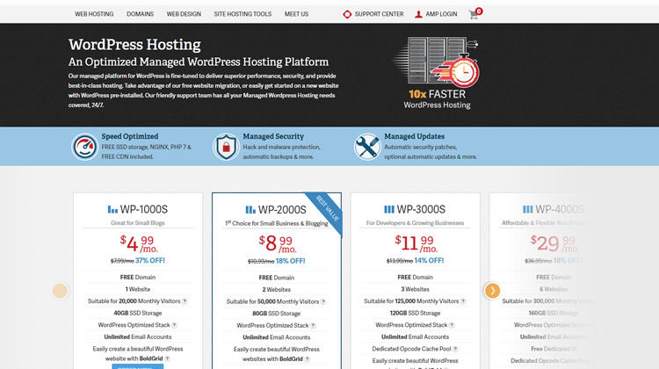Go to Support Center link
The height and width of the screenshot is (369, 659).
379,14
